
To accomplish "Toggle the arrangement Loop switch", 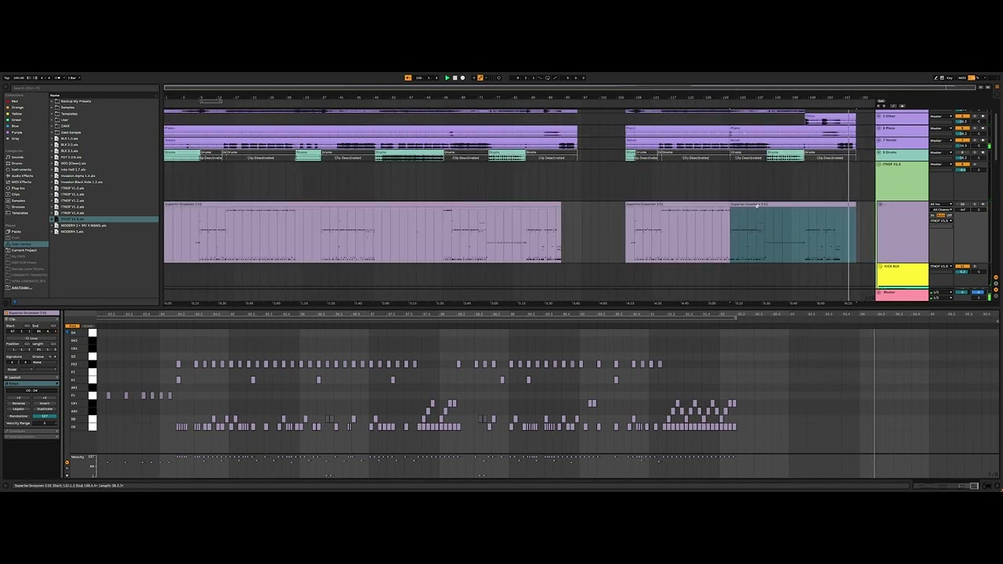I will 548,78.
